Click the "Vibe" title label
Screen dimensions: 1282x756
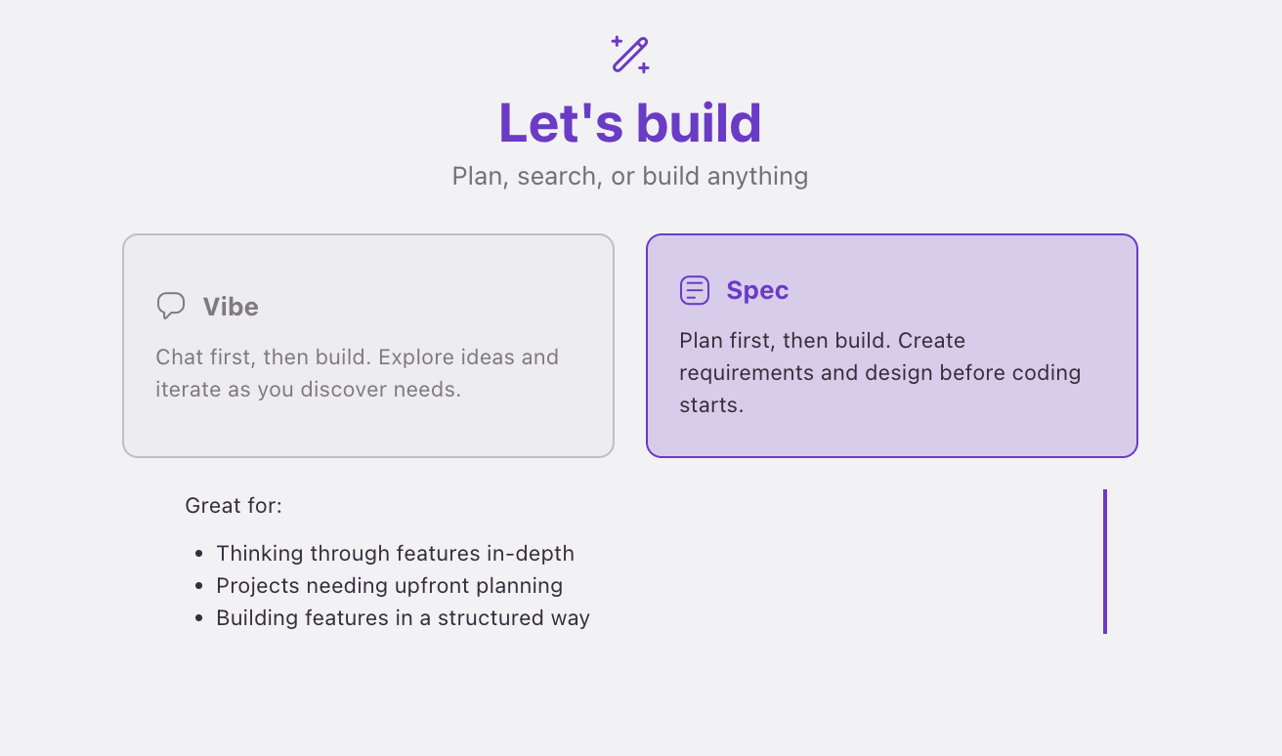point(231,307)
